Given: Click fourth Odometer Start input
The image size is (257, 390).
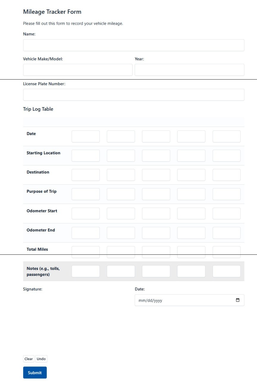Looking at the screenshot, I should [x=191, y=214].
